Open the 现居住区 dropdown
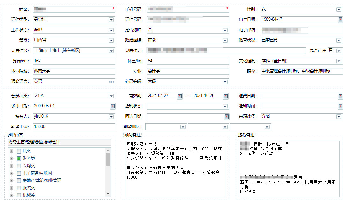 (x=111, y=51)
